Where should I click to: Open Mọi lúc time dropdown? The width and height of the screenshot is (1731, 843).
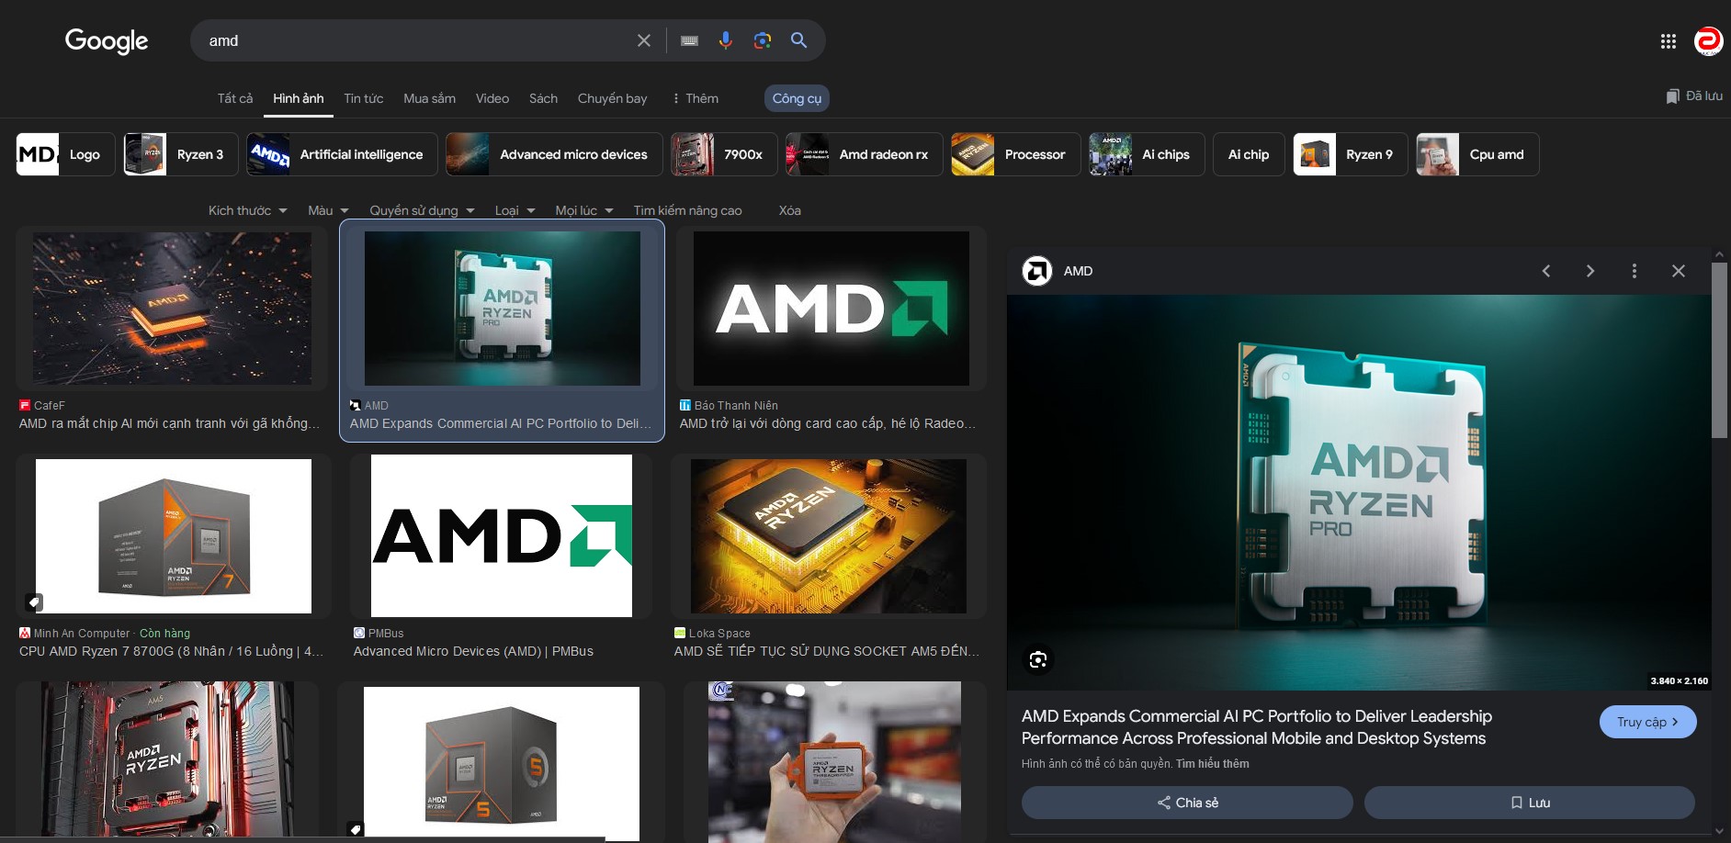click(x=583, y=210)
